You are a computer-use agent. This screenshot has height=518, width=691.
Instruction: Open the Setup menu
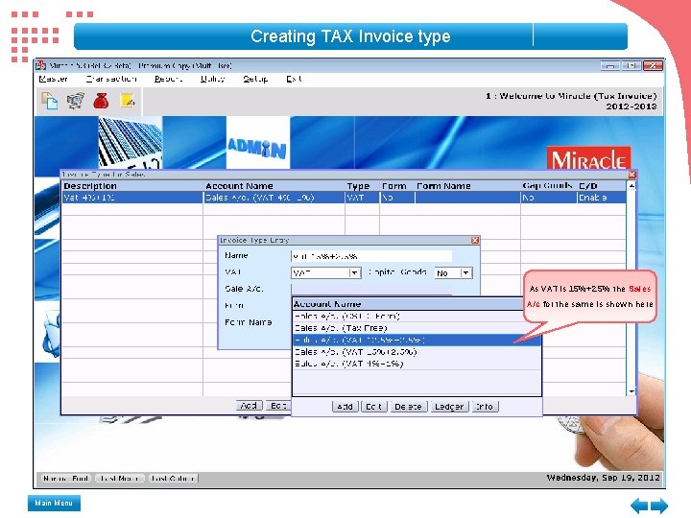click(x=255, y=79)
